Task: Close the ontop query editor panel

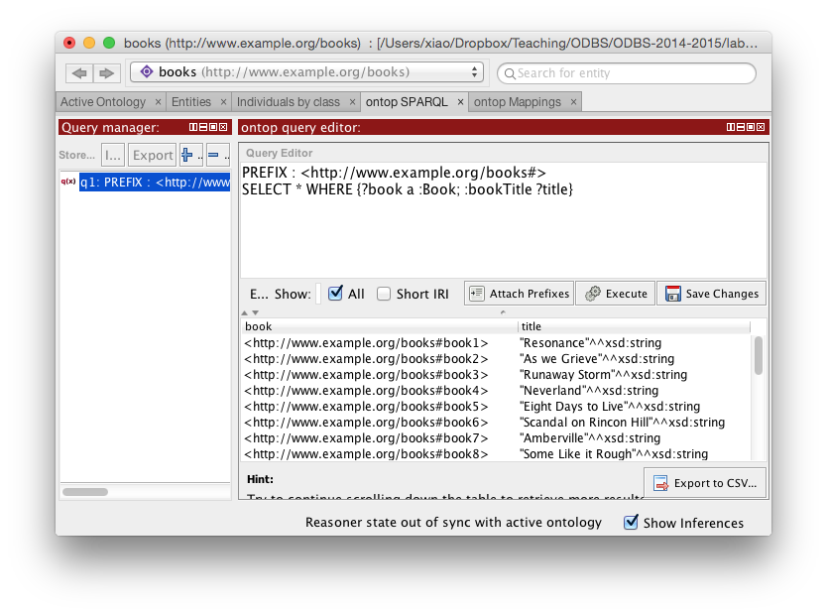Action: 761,127
